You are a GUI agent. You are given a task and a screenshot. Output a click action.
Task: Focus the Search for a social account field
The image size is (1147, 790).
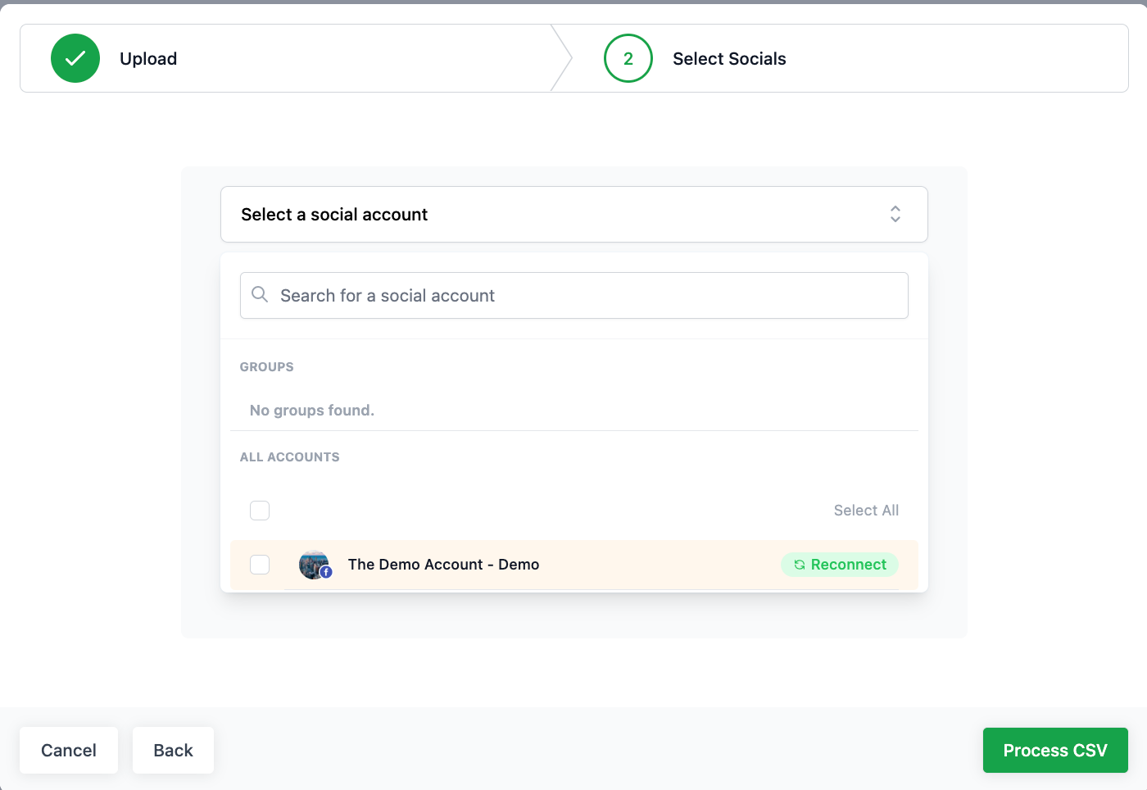click(574, 295)
